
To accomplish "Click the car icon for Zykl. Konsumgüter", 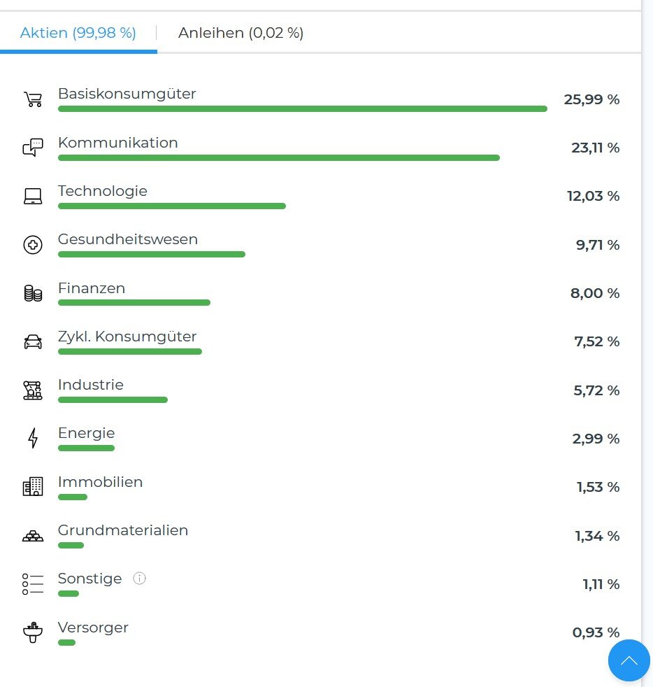I will tap(33, 342).
